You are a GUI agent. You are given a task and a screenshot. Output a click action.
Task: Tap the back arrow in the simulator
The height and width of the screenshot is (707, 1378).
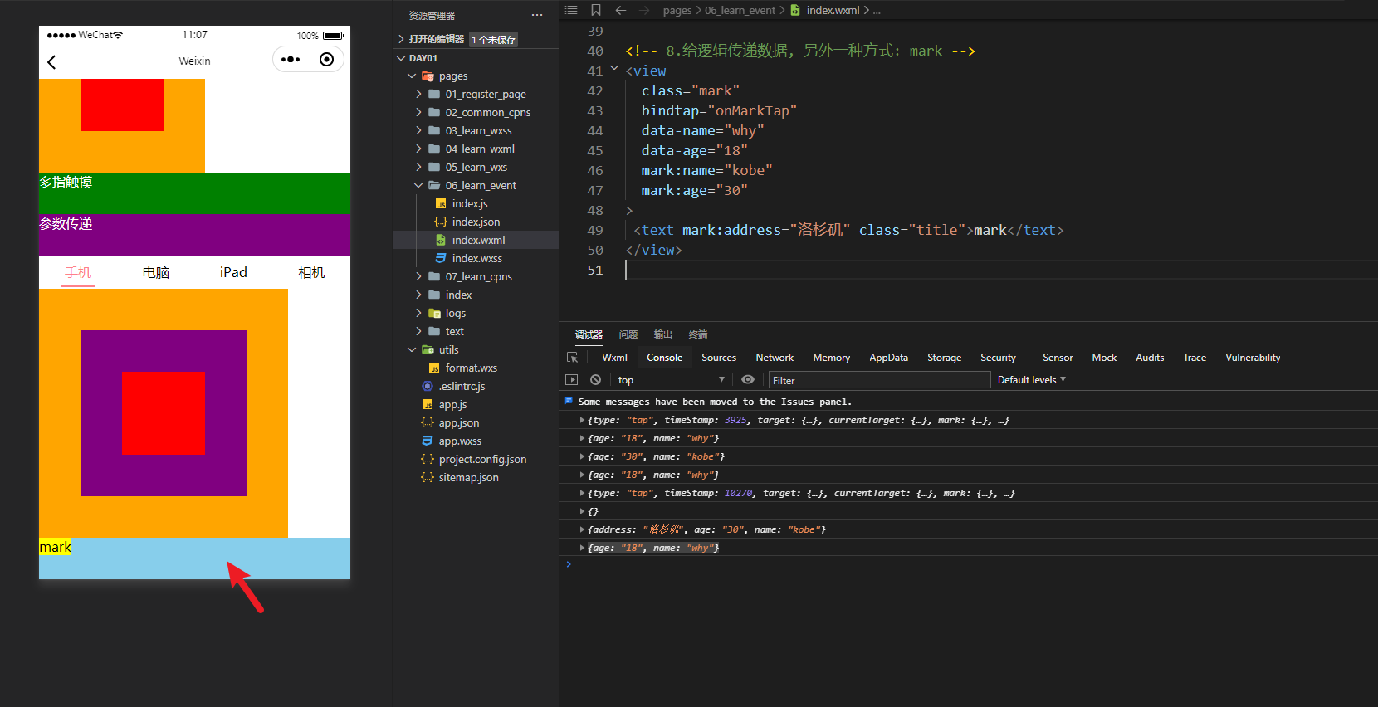coord(51,62)
